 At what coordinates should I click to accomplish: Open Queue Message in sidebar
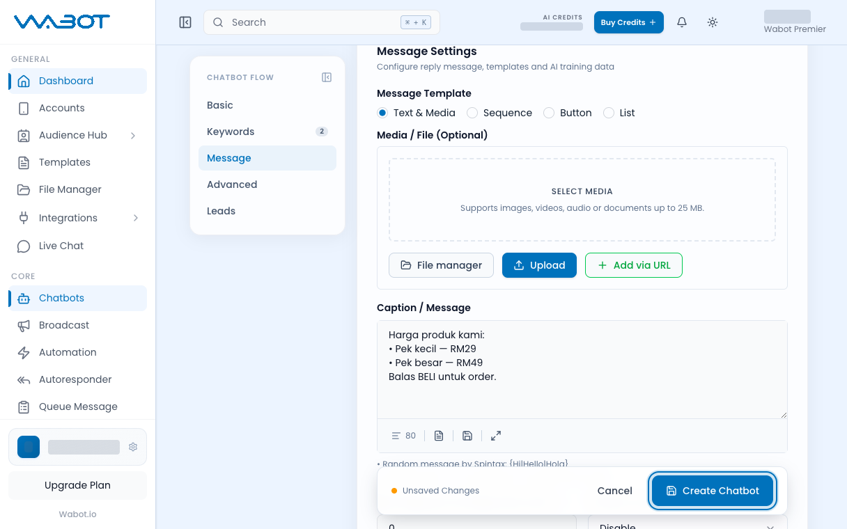77,406
